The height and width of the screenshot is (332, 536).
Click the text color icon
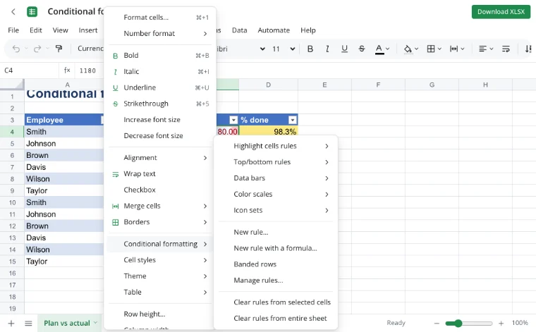click(379, 49)
